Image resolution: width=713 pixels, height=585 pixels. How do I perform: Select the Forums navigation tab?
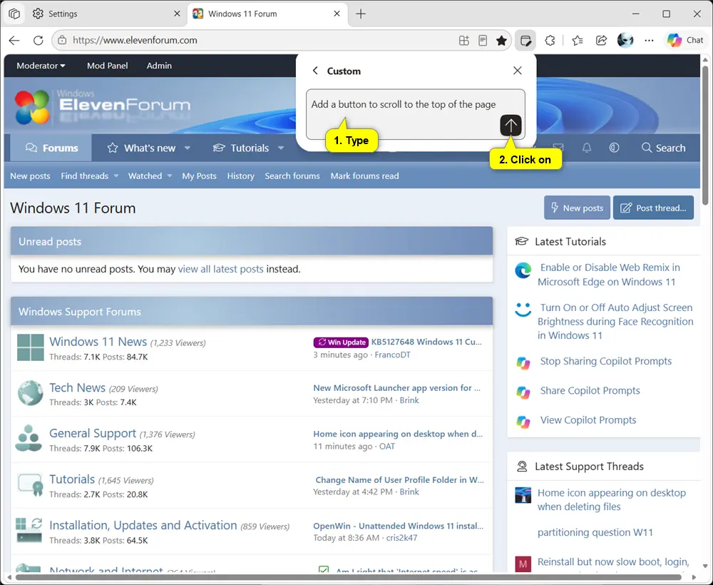[x=51, y=148]
